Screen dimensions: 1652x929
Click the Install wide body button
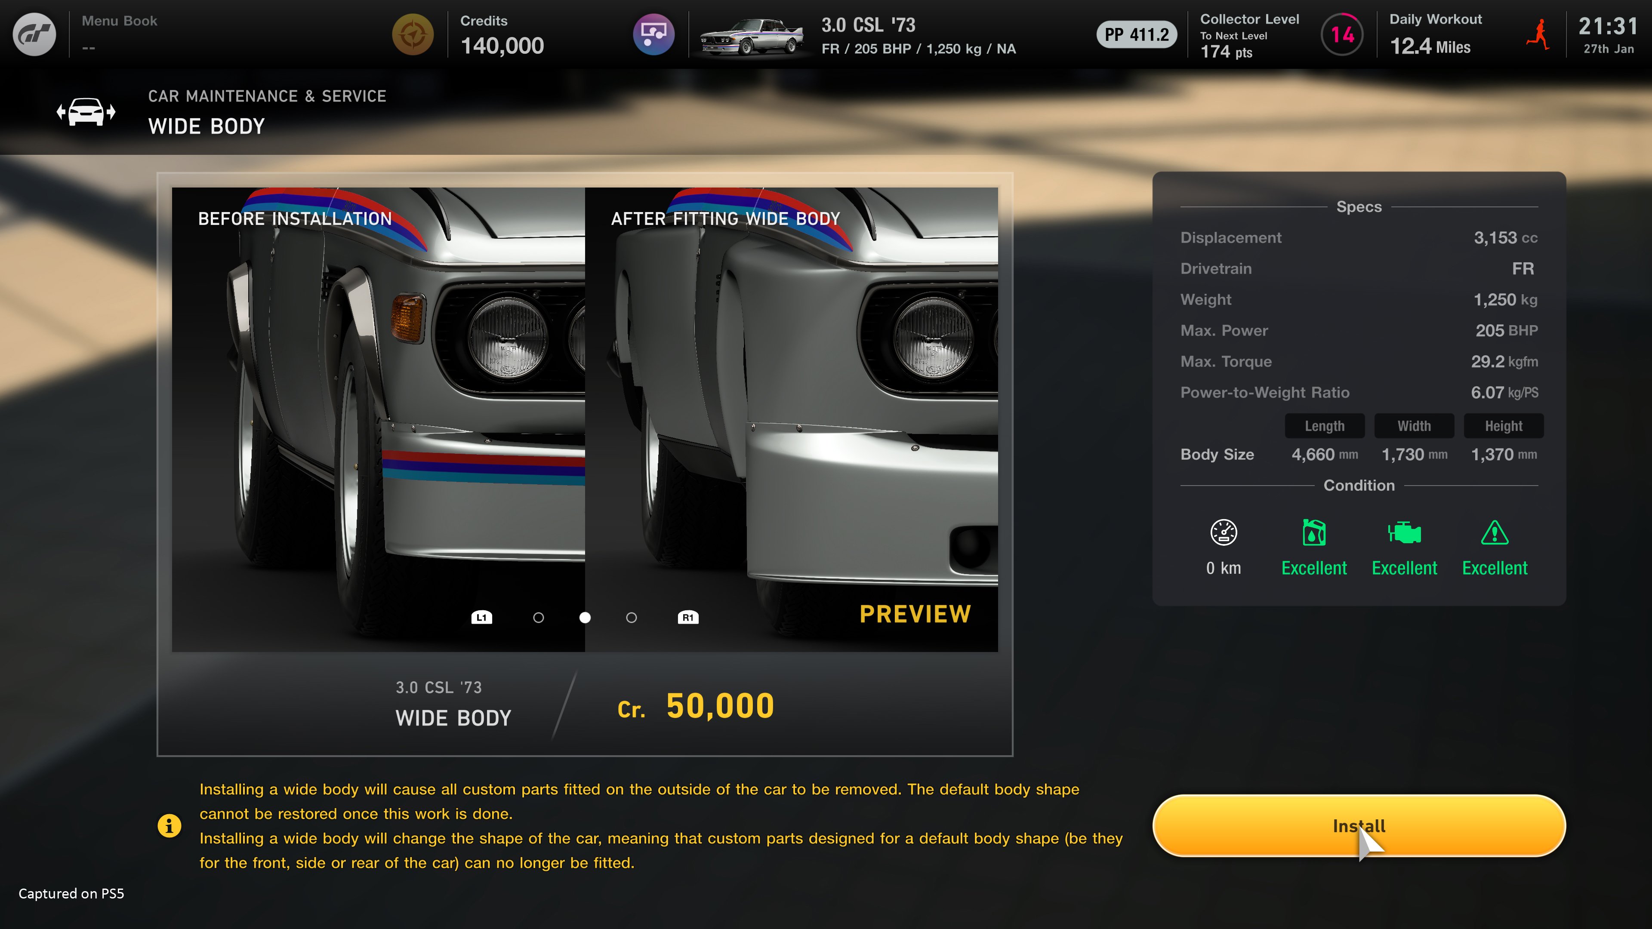click(x=1358, y=826)
